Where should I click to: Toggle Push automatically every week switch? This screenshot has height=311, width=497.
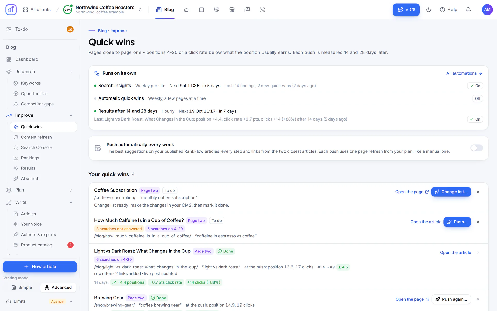476,148
